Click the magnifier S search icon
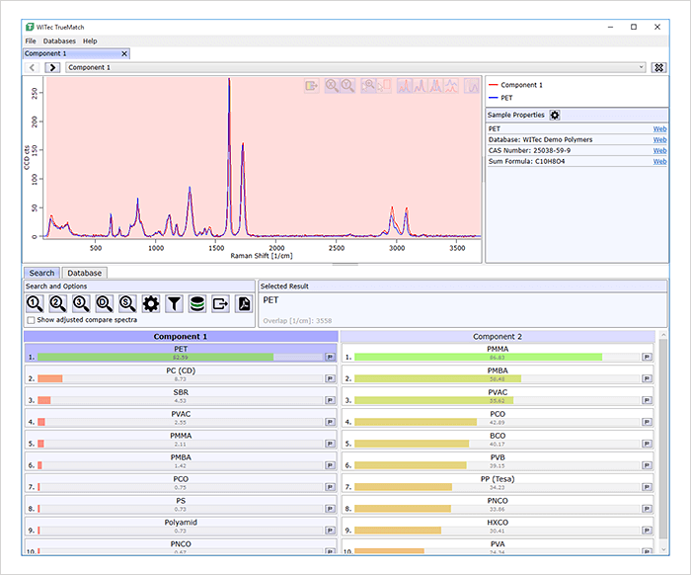691x575 pixels. [127, 304]
